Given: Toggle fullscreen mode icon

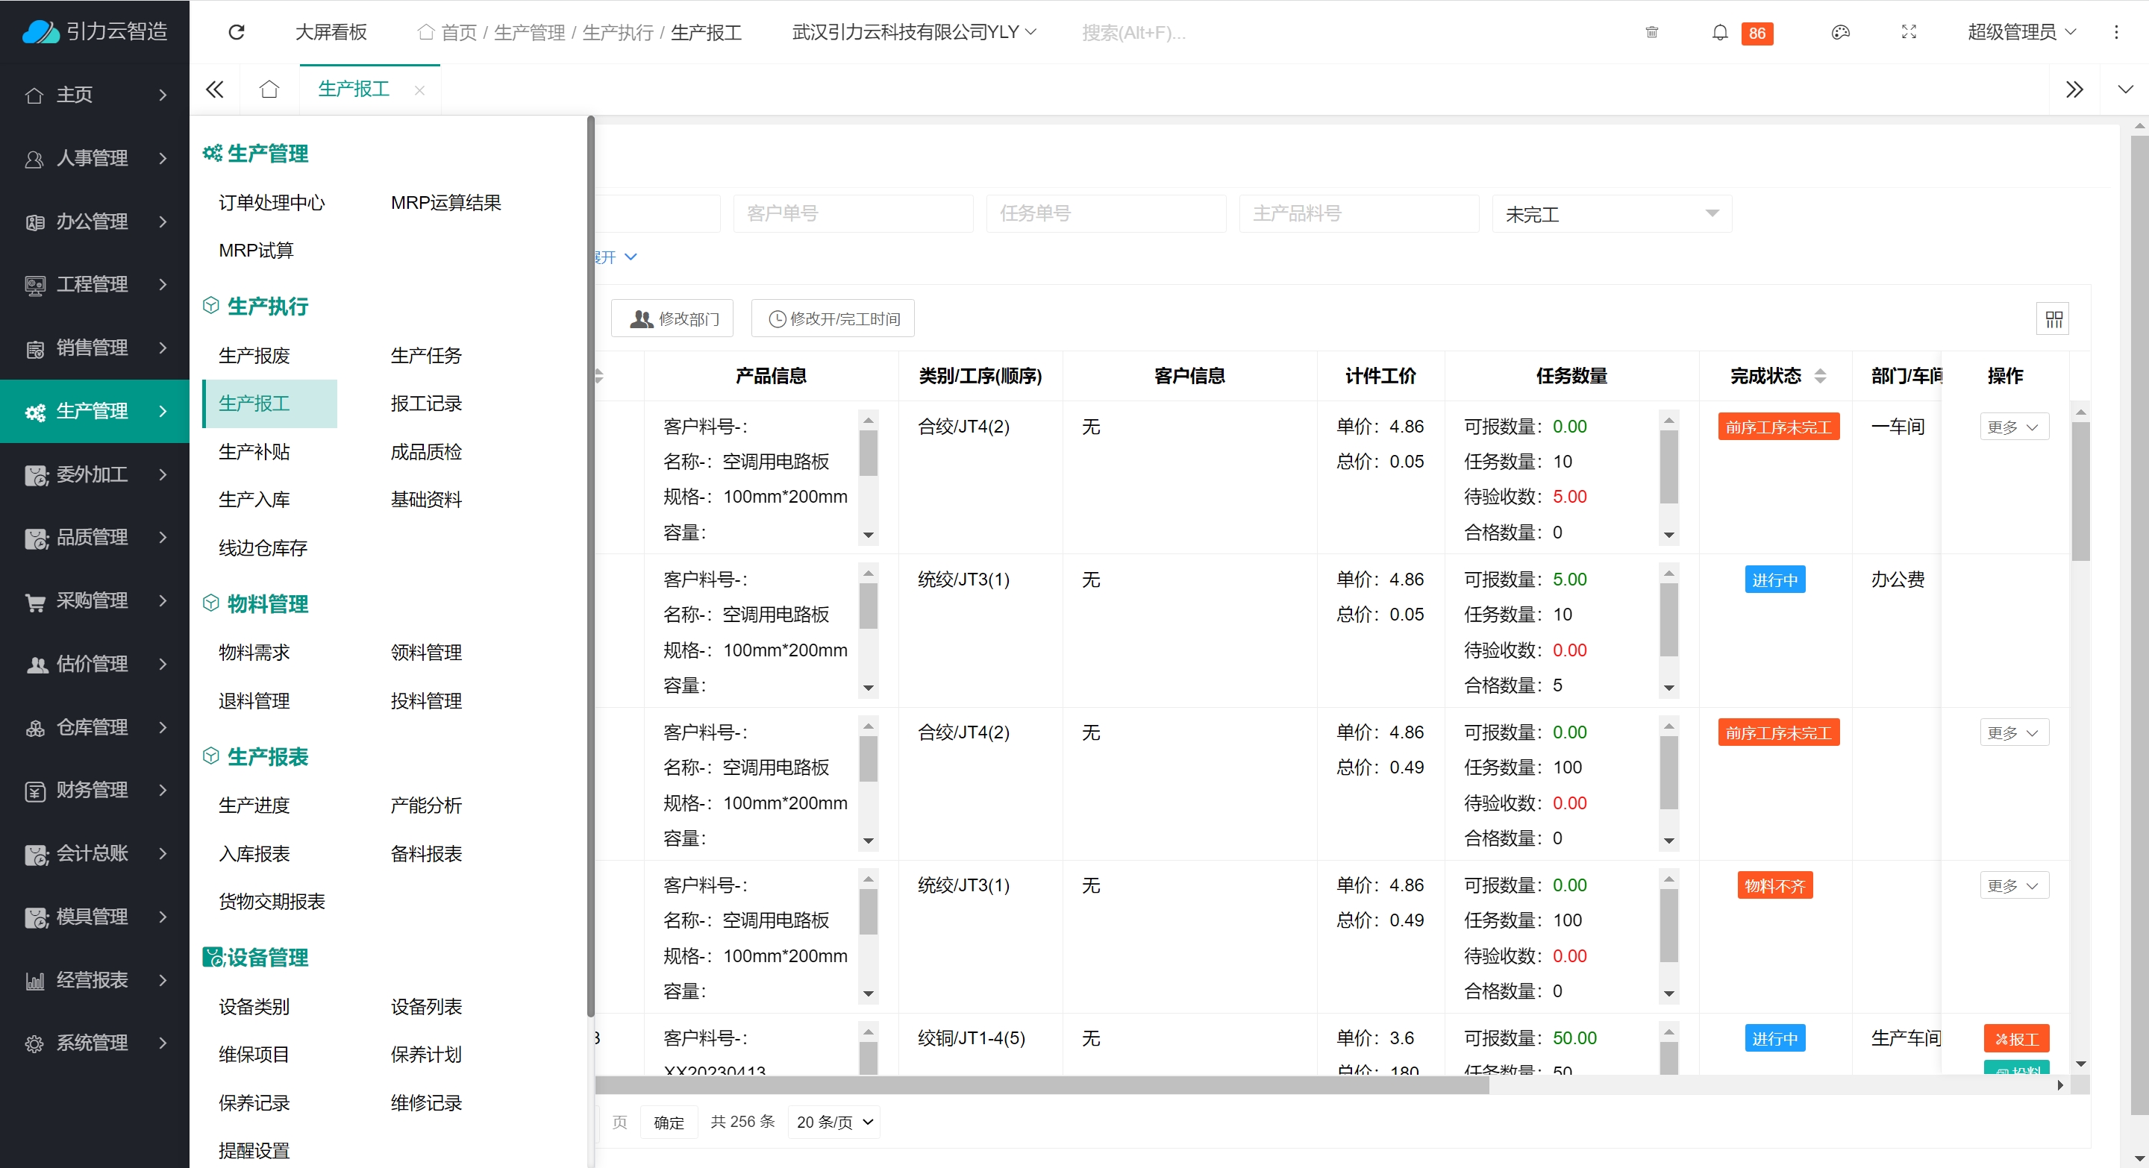Looking at the screenshot, I should tap(1908, 33).
